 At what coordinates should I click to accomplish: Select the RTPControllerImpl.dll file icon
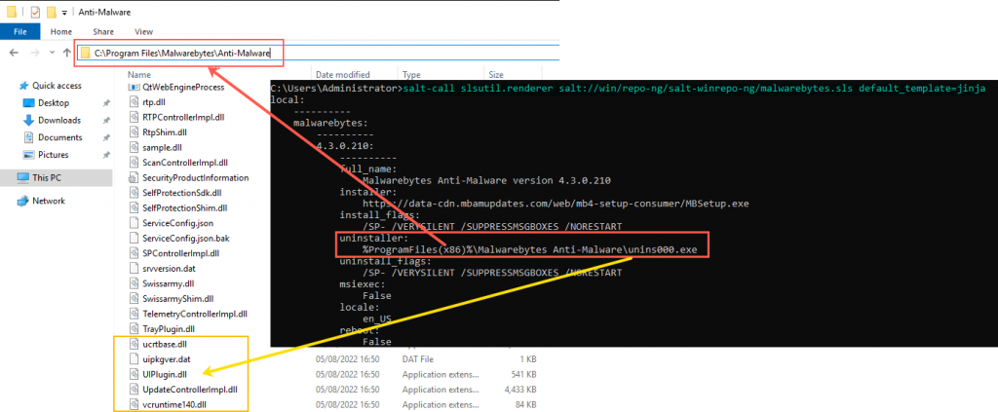click(x=134, y=117)
